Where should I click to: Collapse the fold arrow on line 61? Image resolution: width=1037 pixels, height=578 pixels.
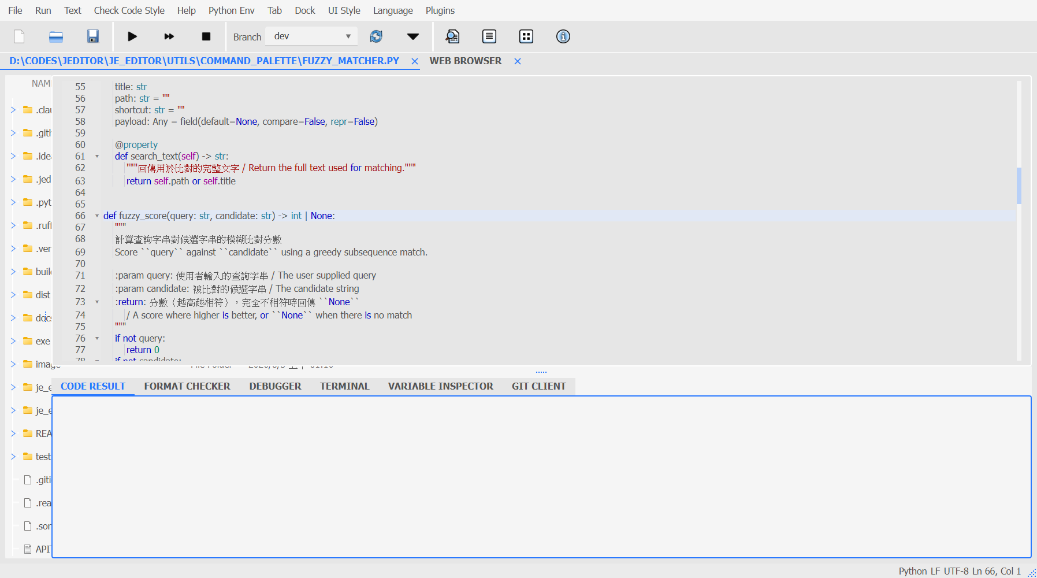[97, 157]
